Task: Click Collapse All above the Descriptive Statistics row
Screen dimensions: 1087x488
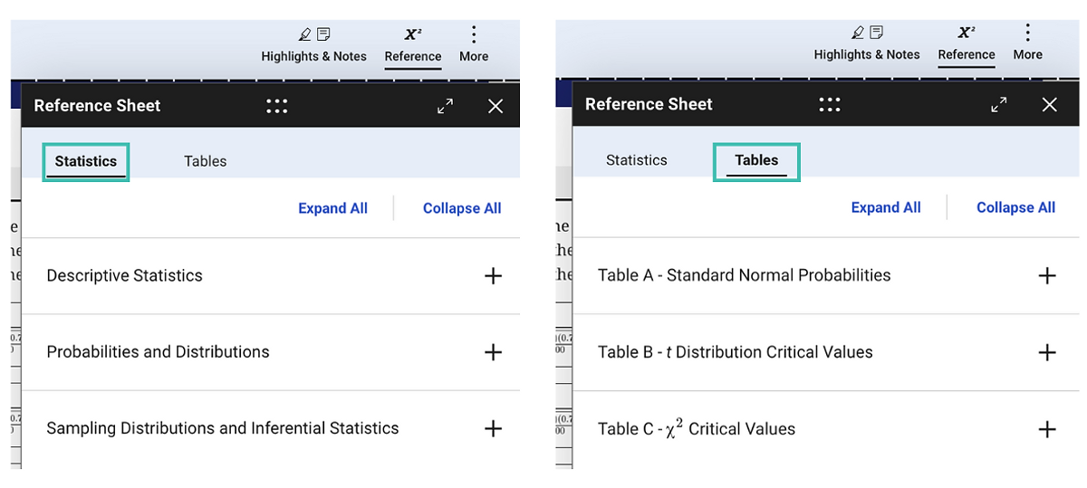Action: pyautogui.click(x=462, y=208)
